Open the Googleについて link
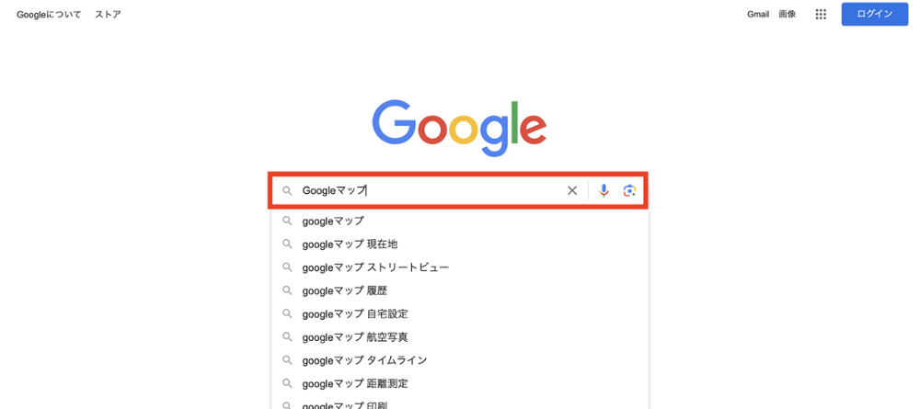The width and height of the screenshot is (920, 409). pyautogui.click(x=49, y=15)
